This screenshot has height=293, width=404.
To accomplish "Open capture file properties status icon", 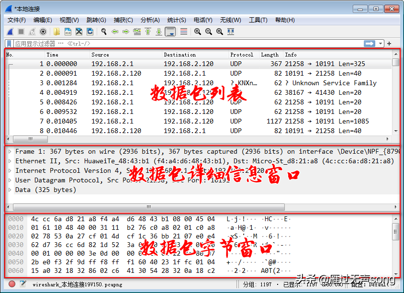I will [x=23, y=284].
